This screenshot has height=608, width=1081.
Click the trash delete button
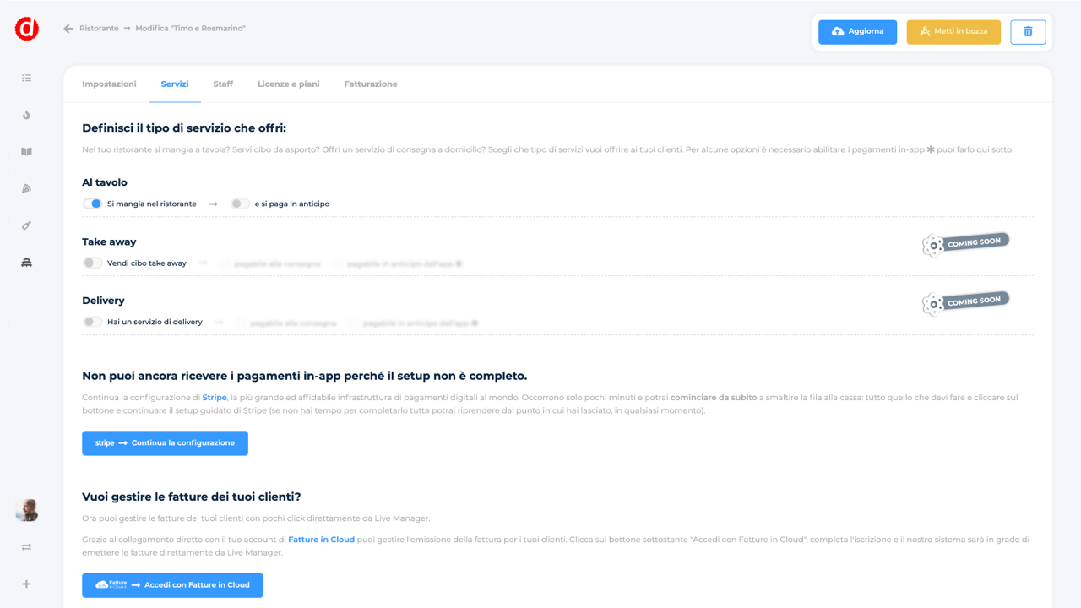(1028, 32)
